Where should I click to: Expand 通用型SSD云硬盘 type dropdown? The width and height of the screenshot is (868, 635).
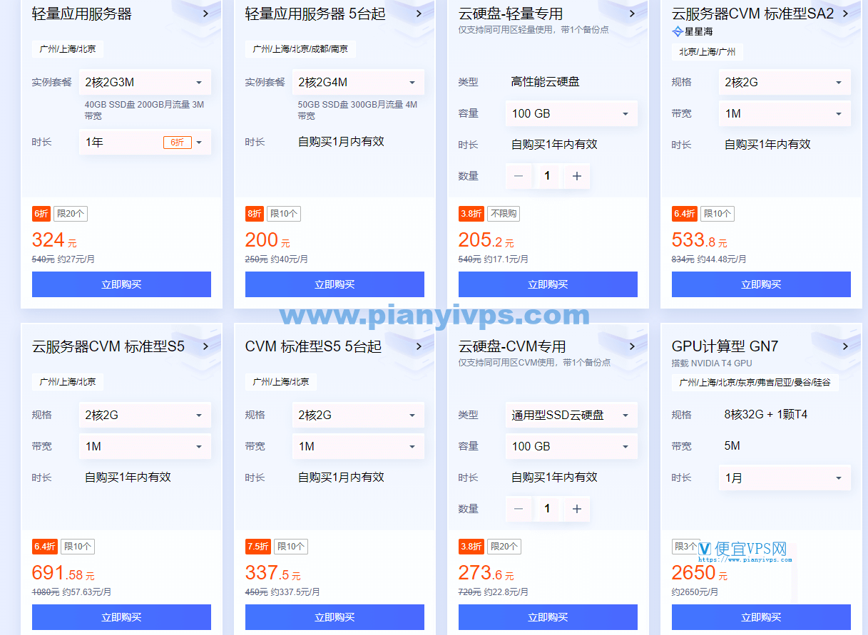[x=571, y=415]
